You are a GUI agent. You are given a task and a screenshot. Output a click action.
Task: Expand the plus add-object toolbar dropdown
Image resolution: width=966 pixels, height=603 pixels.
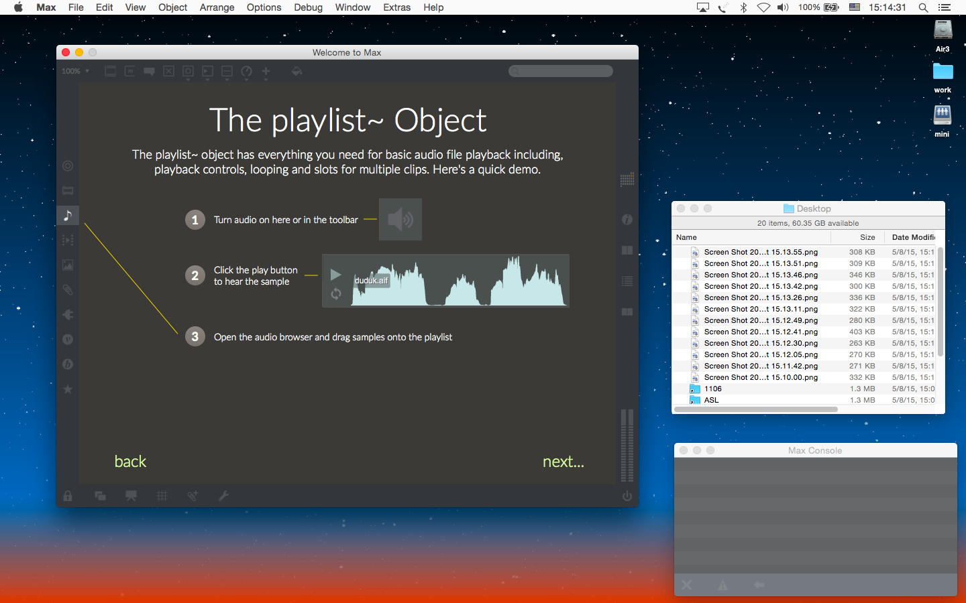coord(266,72)
